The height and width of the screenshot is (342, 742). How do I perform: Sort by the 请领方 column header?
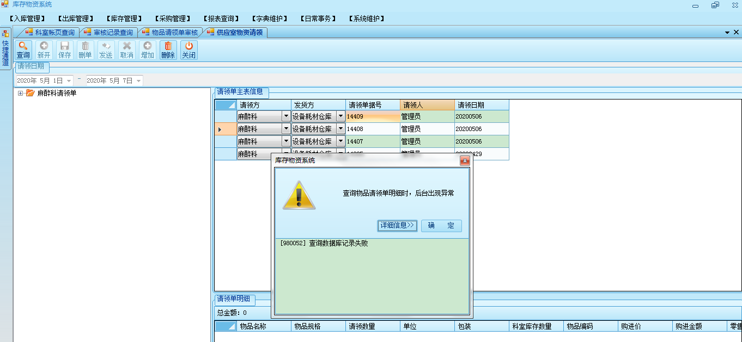coord(264,105)
